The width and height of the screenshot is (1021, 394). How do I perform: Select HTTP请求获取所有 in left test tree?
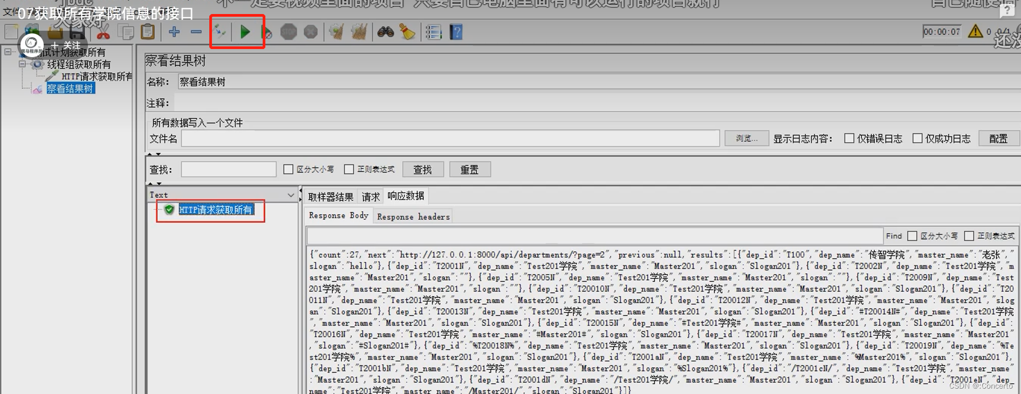click(97, 77)
